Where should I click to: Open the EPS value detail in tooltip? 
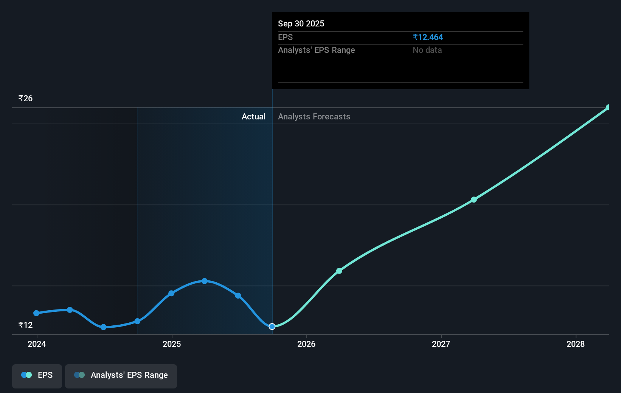pyautogui.click(x=428, y=37)
